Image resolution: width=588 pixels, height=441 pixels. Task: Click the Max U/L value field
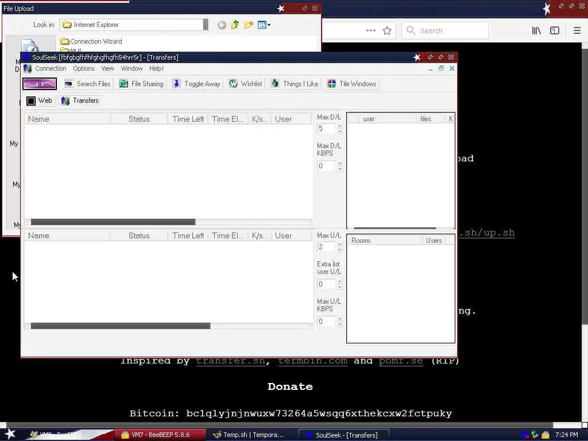pyautogui.click(x=326, y=247)
